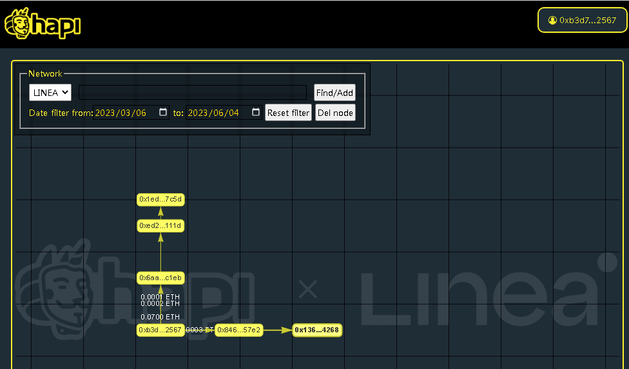The width and height of the screenshot is (629, 369).
Task: Click the Reset filter button
Action: click(x=289, y=113)
